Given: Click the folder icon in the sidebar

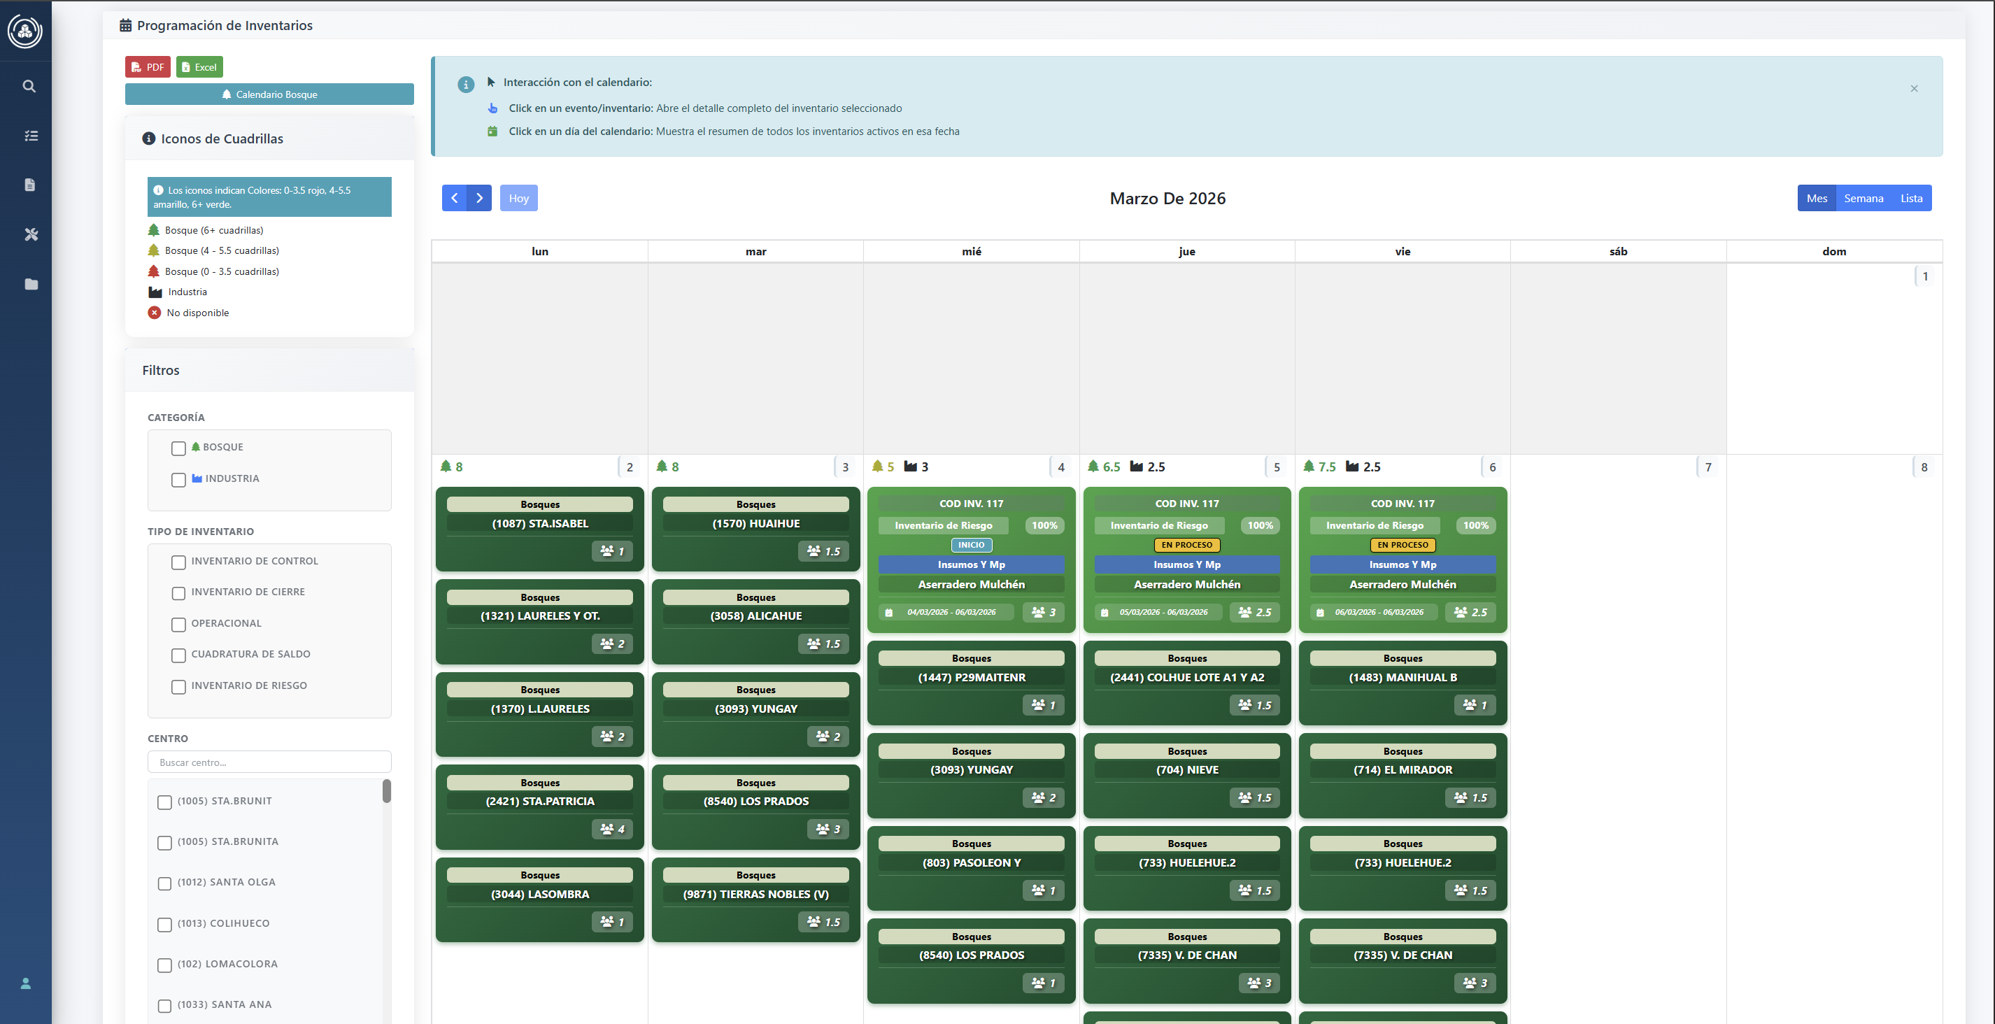Looking at the screenshot, I should coord(31,284).
